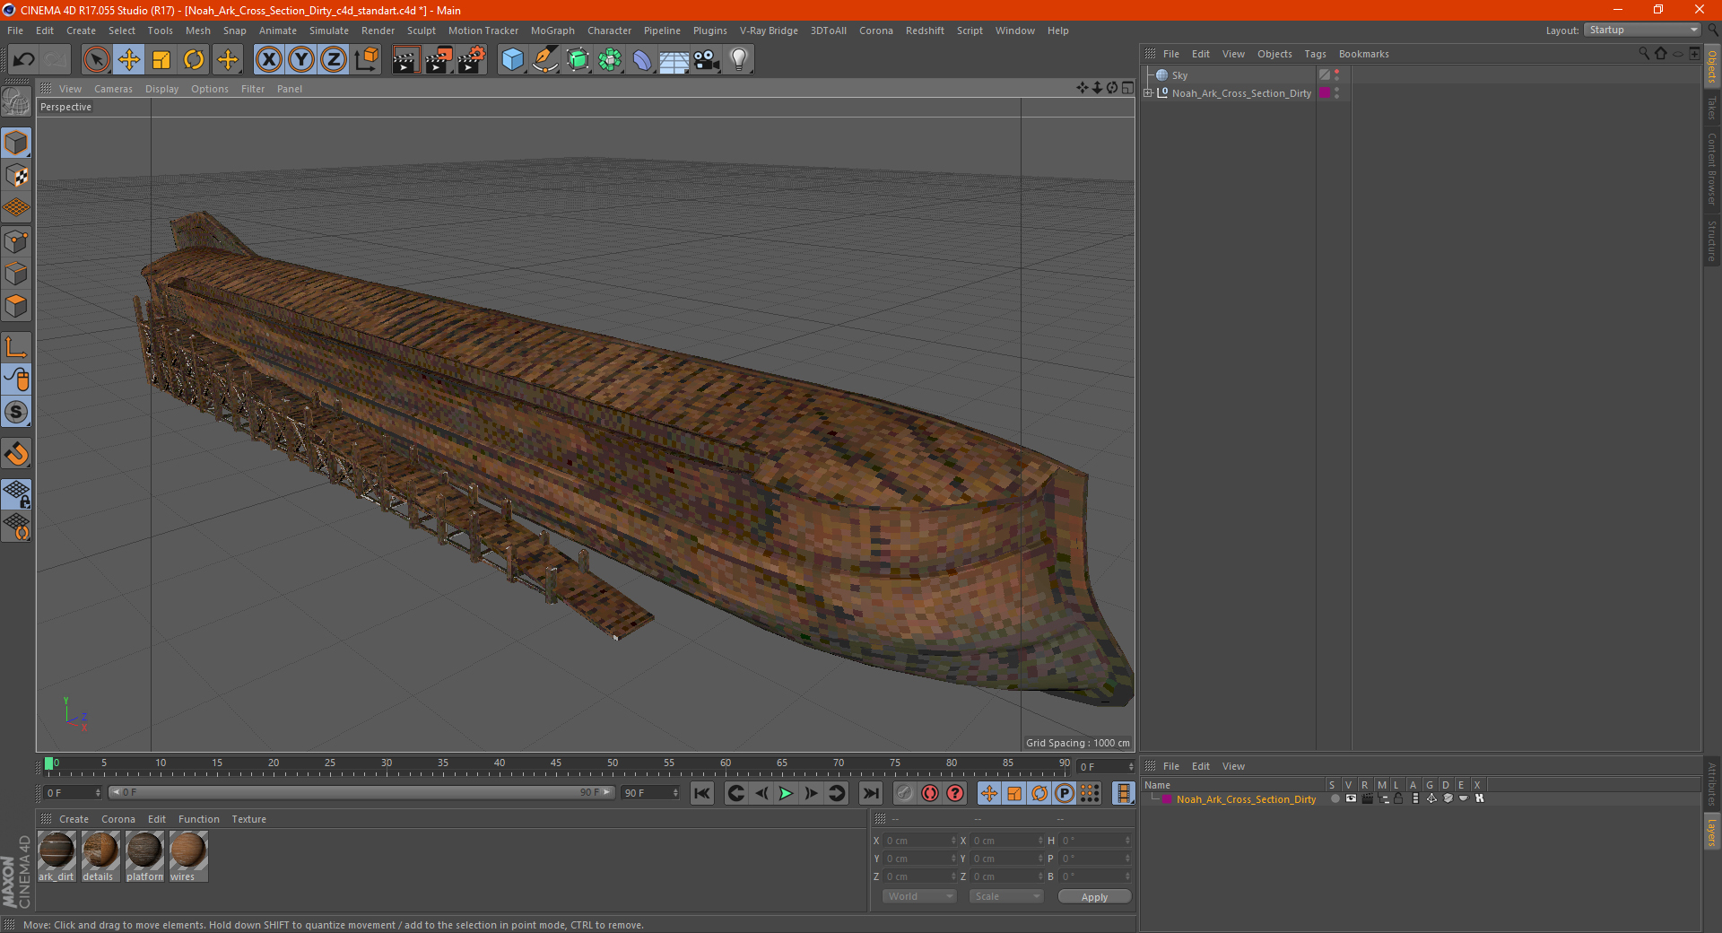Open the Layout Startup dropdown
This screenshot has height=933, width=1722.
click(x=1643, y=30)
